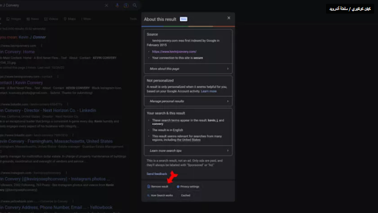Click the Beta badge in panel header
Image resolution: width=378 pixels, height=213 pixels.
click(x=183, y=19)
